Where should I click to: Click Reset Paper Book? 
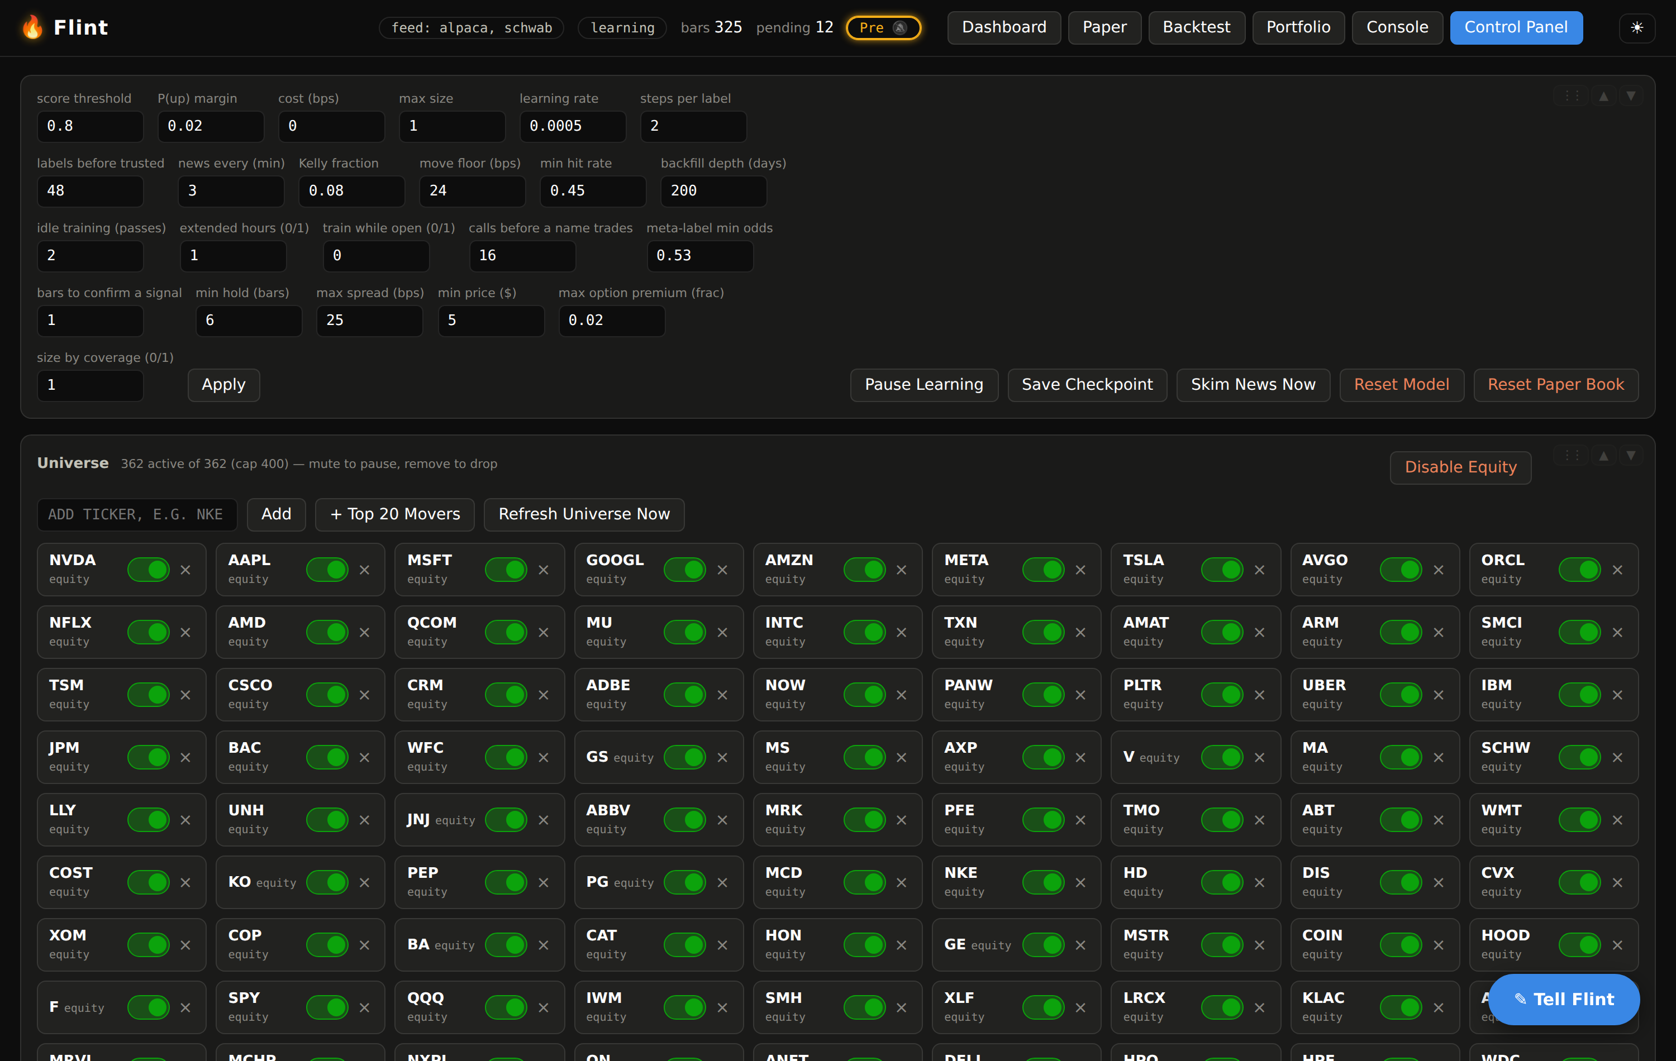tap(1555, 385)
